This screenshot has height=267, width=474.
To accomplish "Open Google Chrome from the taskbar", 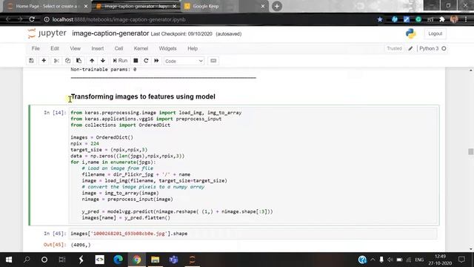I will click(136, 260).
